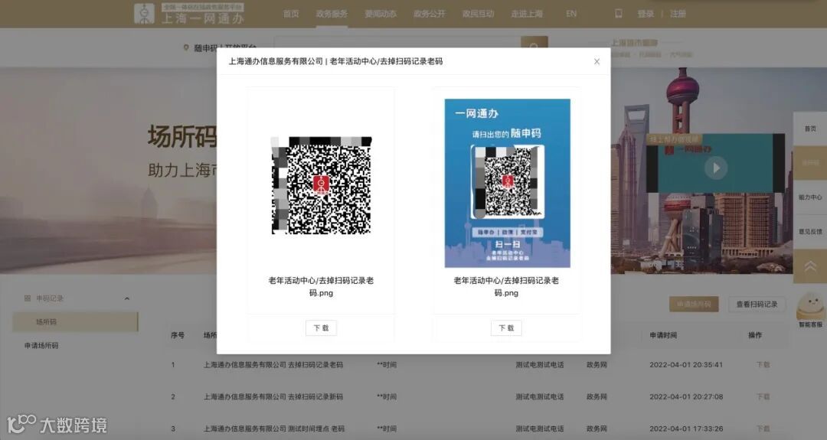Click the location pin beside 随申码

click(x=185, y=48)
